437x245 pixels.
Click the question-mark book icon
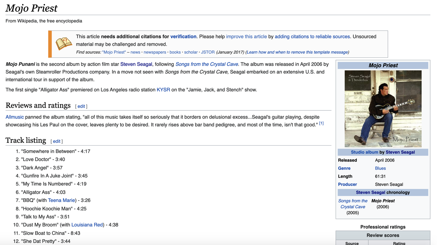pos(64,44)
